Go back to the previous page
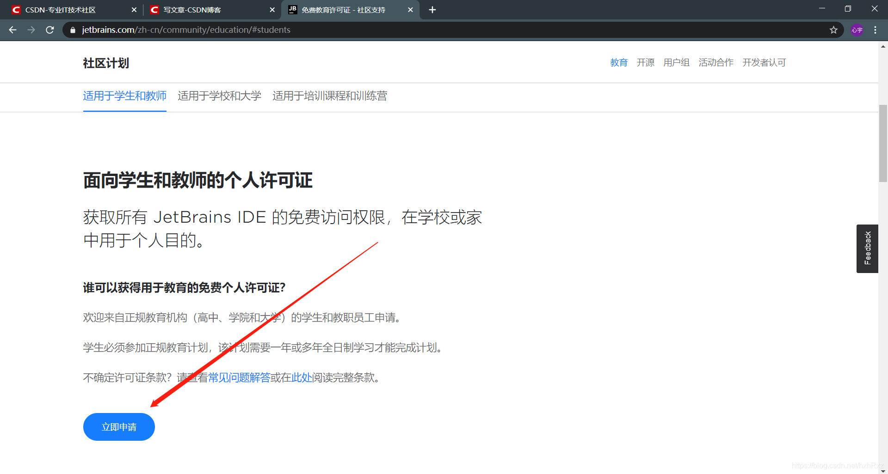 coord(12,30)
